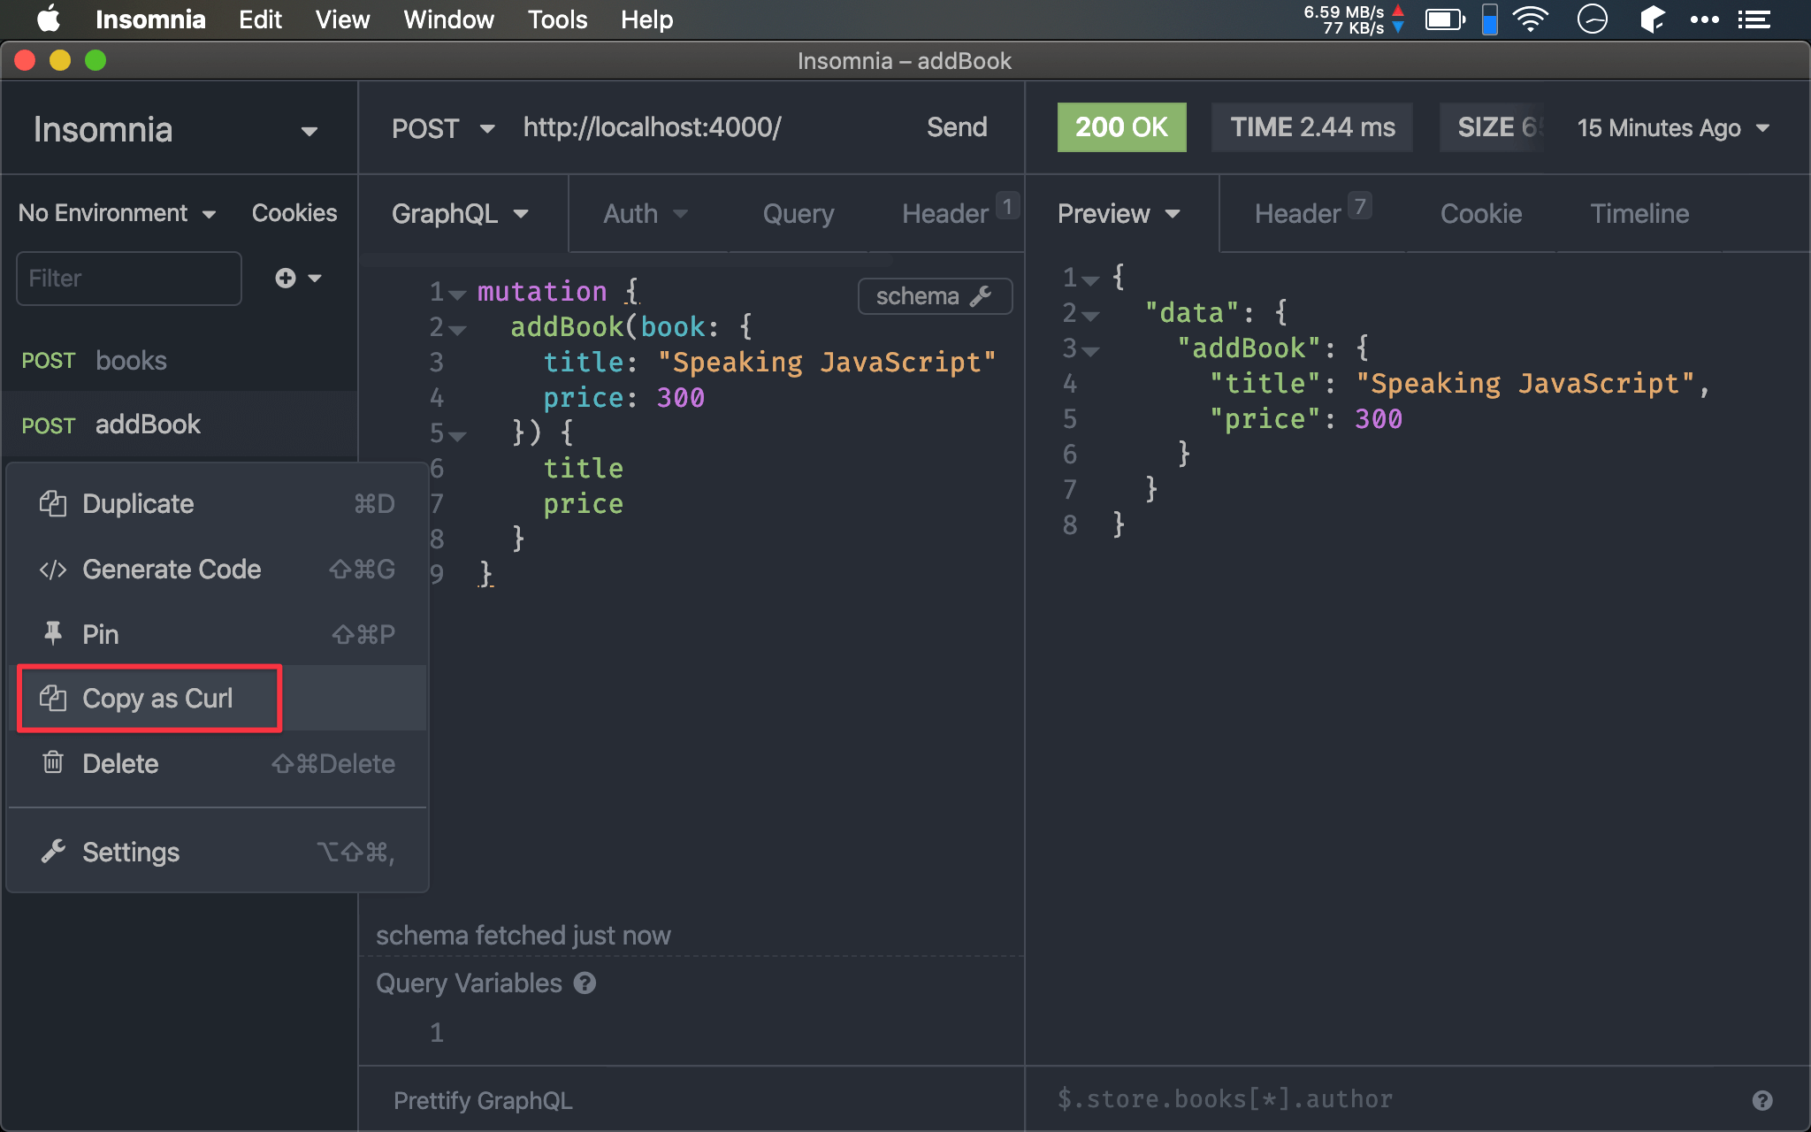
Task: Click the Wi-Fi status icon
Action: point(1530,19)
